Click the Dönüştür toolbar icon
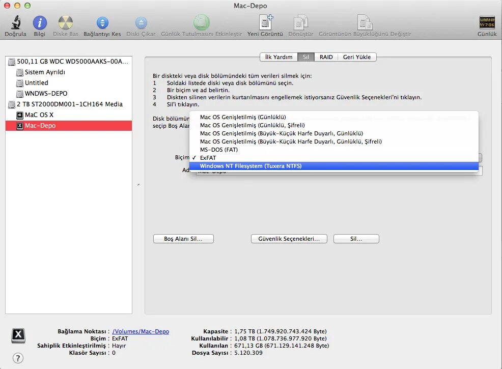Image resolution: width=502 pixels, height=369 pixels. click(300, 22)
